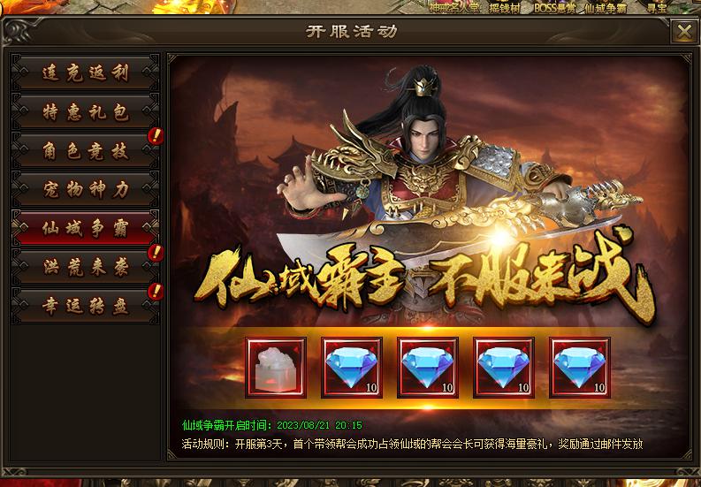Open the 连充返利 activity tab
This screenshot has height=487, width=701.
pyautogui.click(x=86, y=72)
